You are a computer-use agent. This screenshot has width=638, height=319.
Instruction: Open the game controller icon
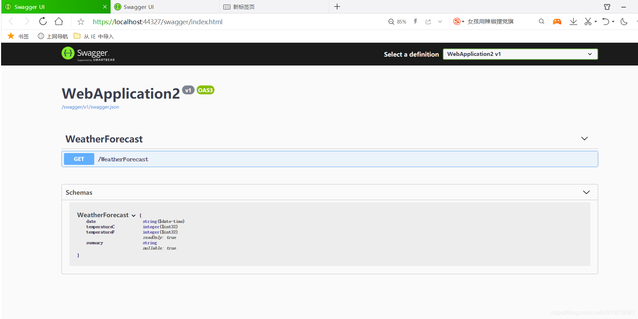[x=557, y=22]
